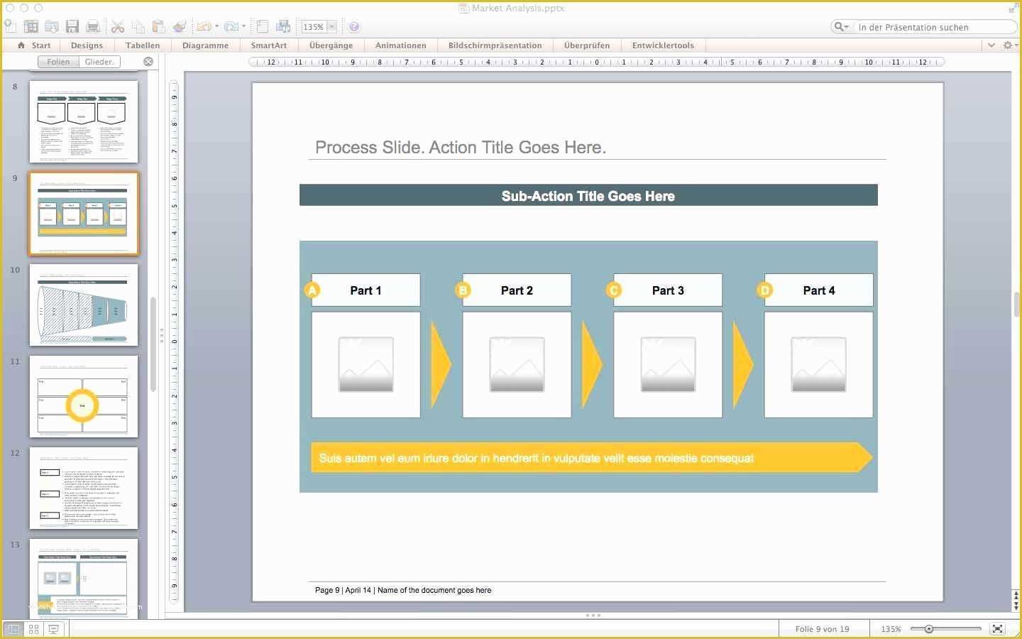Switch to the SmartArt ribbon tab
Screen dimensions: 1022x639
269,45
